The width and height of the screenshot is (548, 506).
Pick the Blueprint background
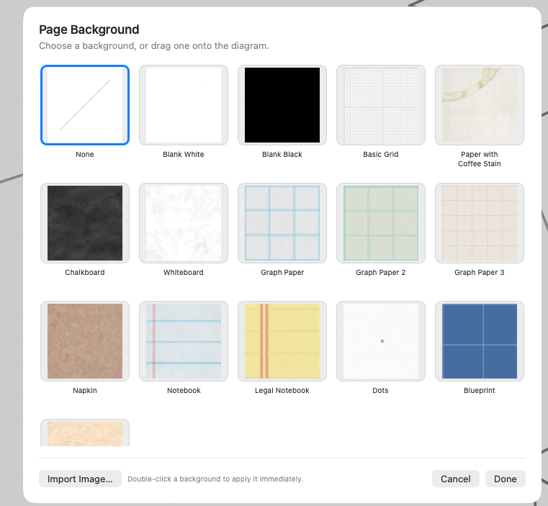point(480,341)
